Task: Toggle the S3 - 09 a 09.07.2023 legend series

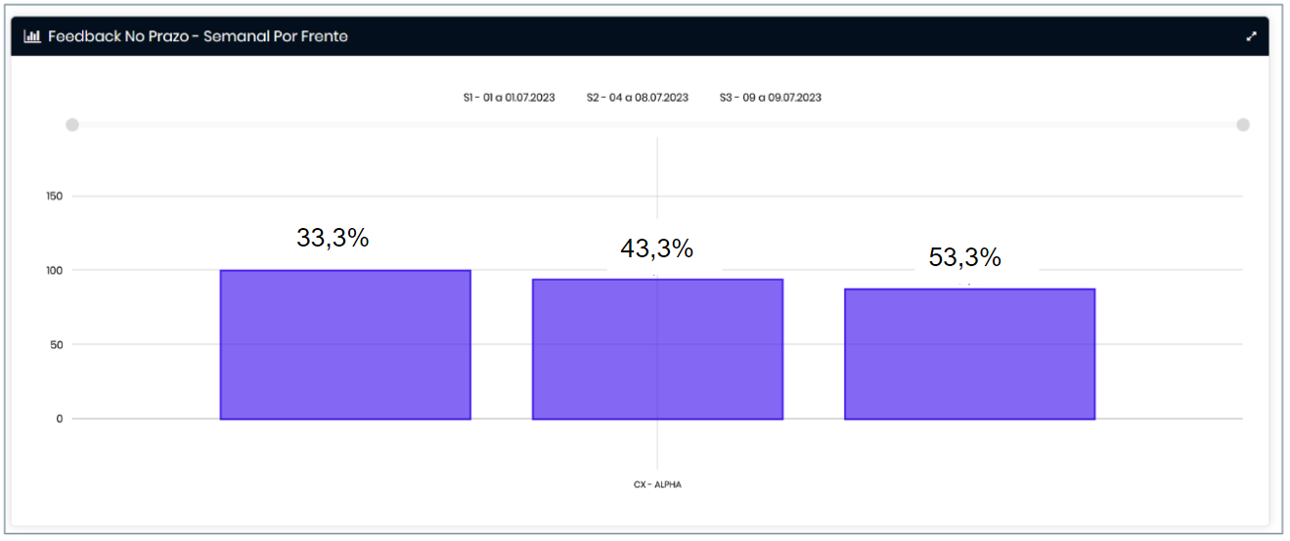Action: coord(770,98)
